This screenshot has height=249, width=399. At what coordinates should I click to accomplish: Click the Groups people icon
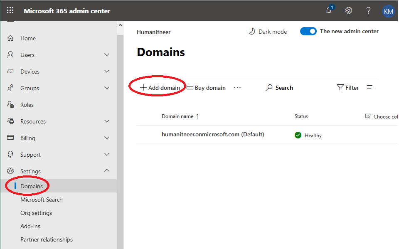tap(10, 88)
